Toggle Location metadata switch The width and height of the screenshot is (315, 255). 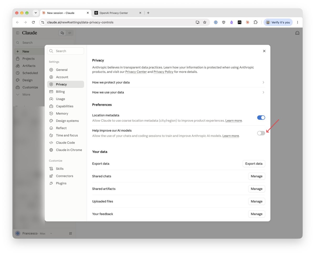click(x=261, y=117)
